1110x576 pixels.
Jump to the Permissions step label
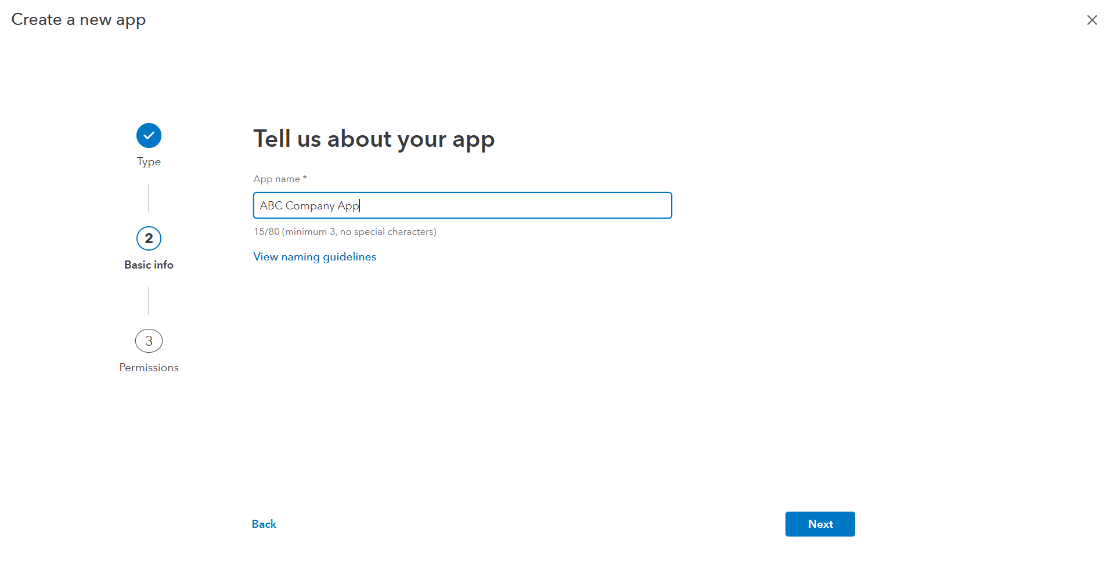[149, 368]
